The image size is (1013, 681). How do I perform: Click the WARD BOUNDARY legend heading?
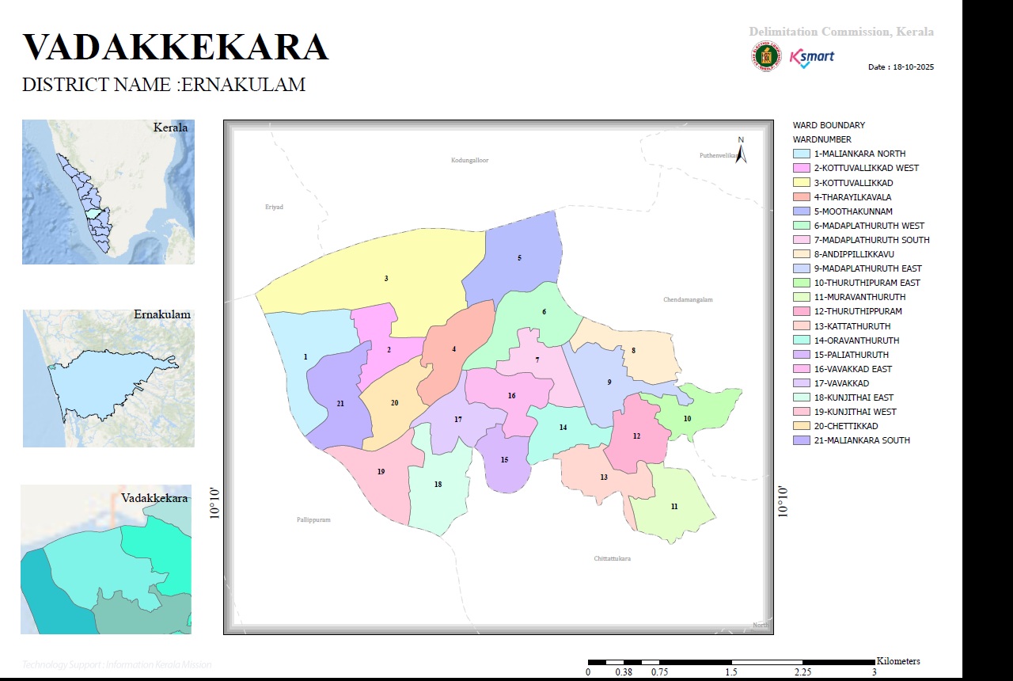point(829,125)
